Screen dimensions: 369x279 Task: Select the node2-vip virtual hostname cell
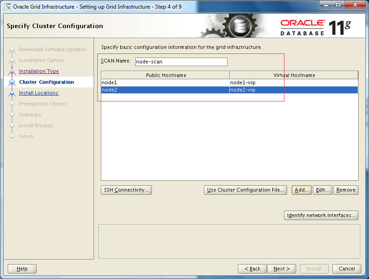click(x=293, y=90)
